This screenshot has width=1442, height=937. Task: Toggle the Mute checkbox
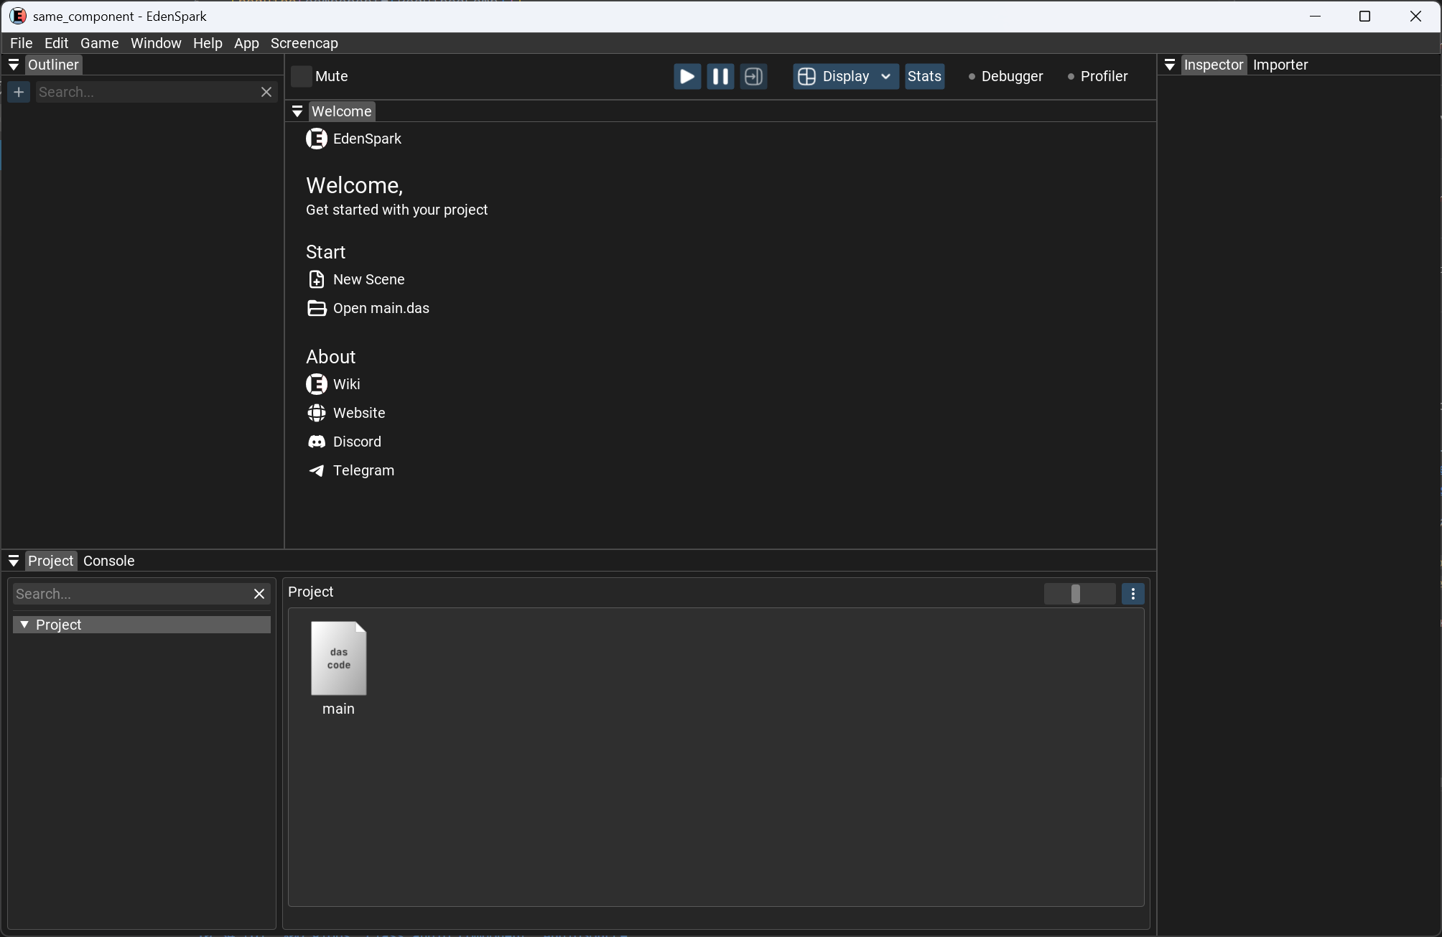click(302, 76)
